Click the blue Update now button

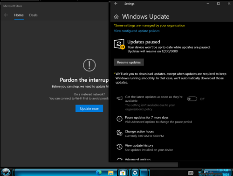[x=89, y=108]
